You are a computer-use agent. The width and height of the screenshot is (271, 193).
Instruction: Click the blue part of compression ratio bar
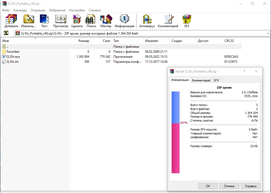coord(176,107)
